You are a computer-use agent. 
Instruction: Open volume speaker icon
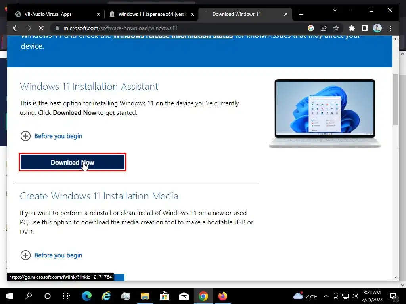tap(355, 296)
